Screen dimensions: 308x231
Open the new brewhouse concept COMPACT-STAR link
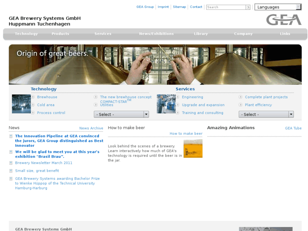(x=126, y=99)
